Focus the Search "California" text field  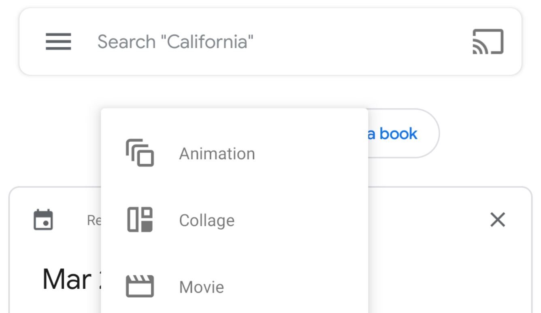(x=175, y=42)
